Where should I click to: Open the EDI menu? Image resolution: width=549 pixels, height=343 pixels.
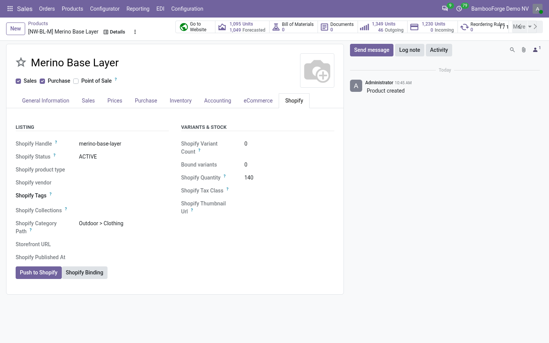pos(161,9)
